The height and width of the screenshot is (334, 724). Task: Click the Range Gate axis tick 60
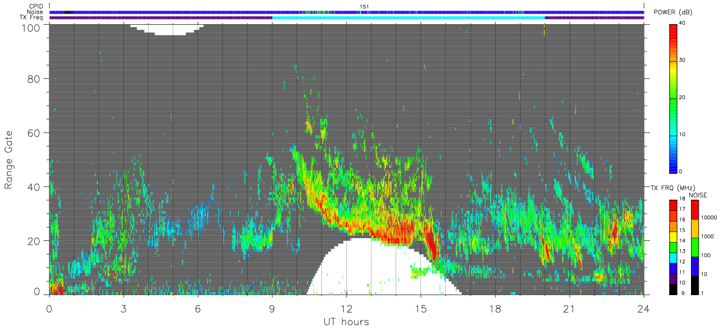coord(34,133)
